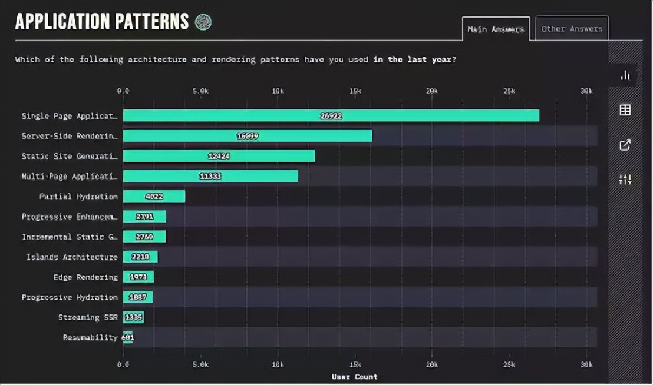Click the Resumability bar
653x385 pixels.
(x=128, y=337)
